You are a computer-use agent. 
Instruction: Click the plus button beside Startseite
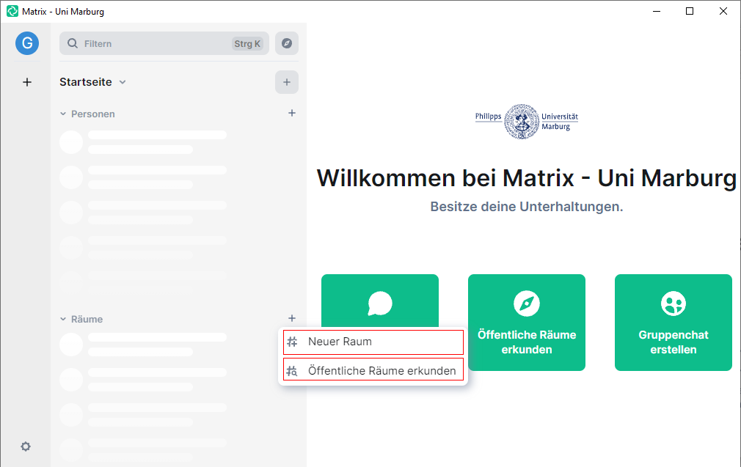coord(287,82)
